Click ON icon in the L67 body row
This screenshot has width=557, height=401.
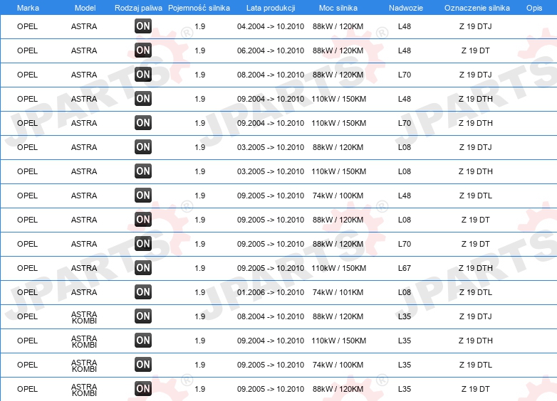pos(143,268)
